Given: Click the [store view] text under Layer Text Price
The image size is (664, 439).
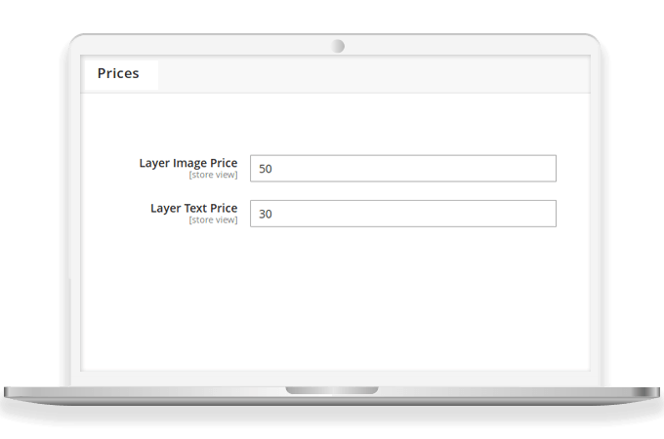Looking at the screenshot, I should coord(213,219).
